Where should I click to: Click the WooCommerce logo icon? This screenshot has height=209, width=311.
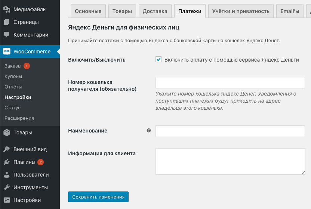(7, 52)
